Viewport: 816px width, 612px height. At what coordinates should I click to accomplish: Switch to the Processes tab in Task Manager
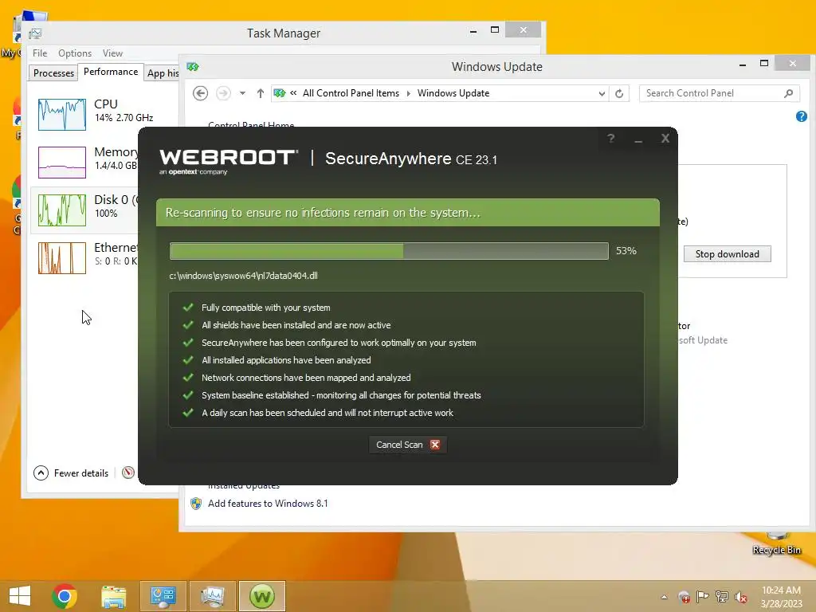(x=53, y=73)
